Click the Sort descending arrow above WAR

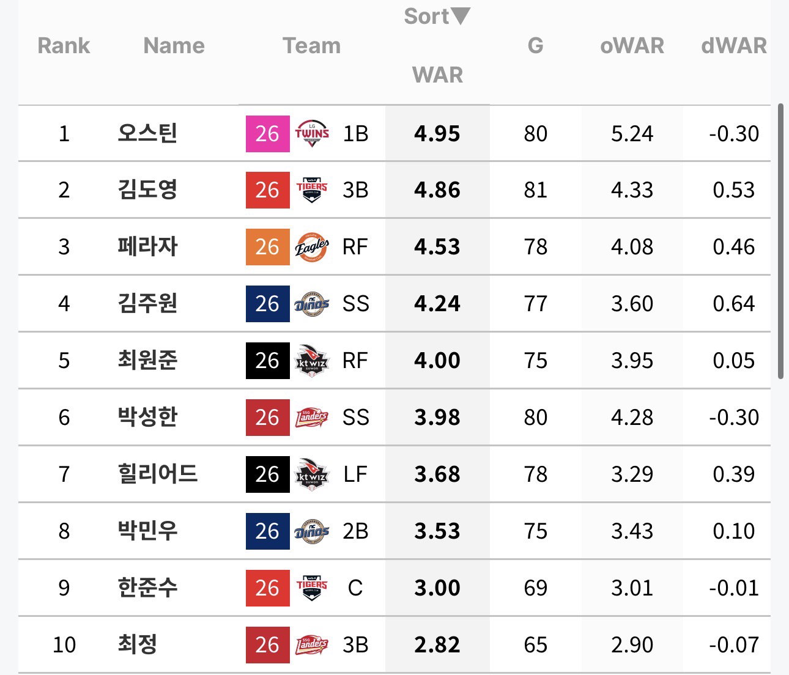[x=460, y=17]
